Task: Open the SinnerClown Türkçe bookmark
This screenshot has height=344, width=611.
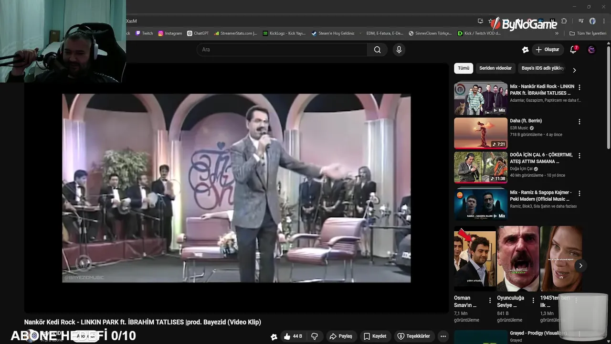Action: (431, 33)
